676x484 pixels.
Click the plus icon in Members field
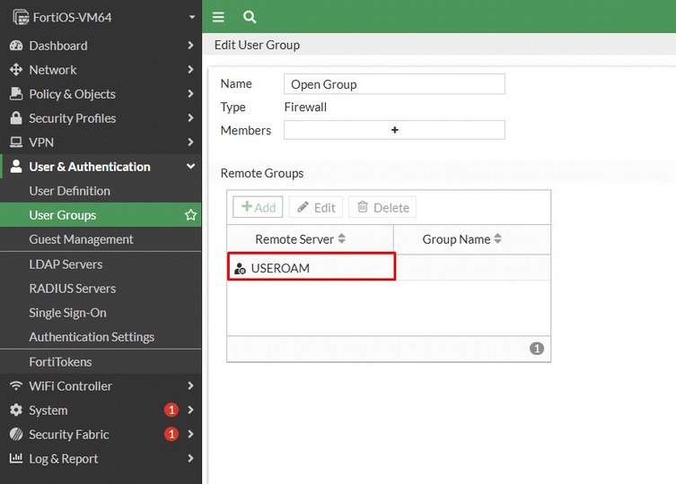[x=394, y=130]
